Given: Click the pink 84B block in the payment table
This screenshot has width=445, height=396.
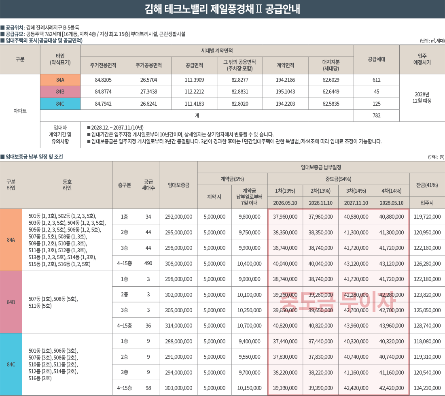Looking at the screenshot, I should tap(11, 302).
